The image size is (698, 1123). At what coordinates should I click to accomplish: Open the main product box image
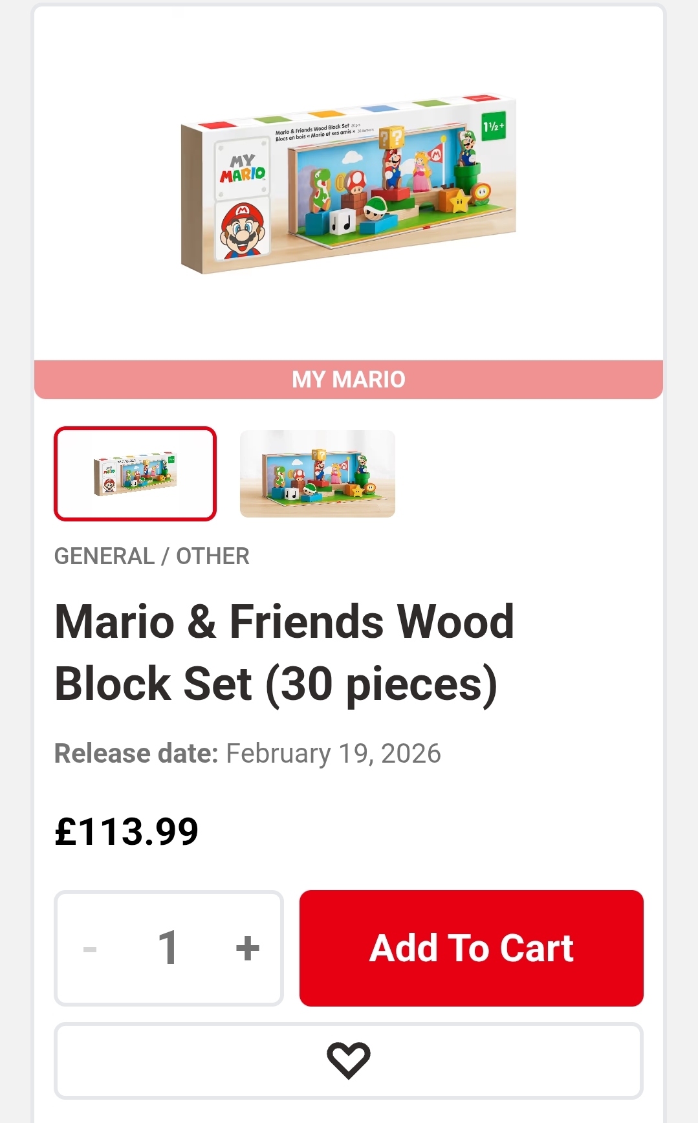(348, 184)
